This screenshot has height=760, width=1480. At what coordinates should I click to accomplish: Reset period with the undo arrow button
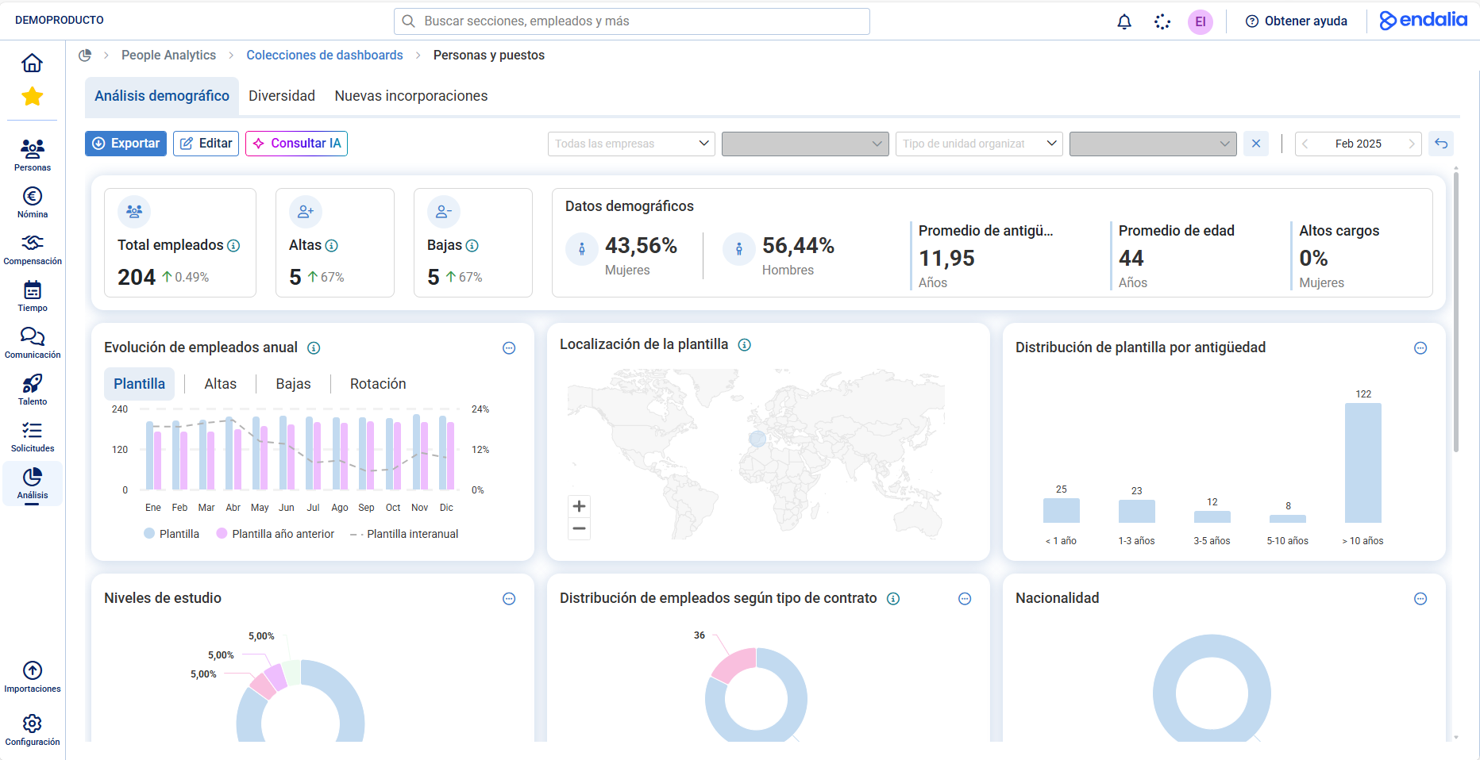[1441, 144]
